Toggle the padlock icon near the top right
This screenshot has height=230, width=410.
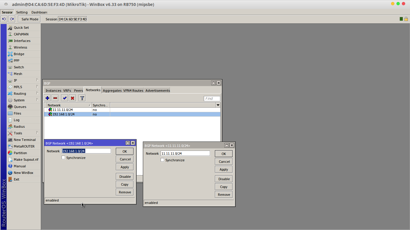[405, 19]
